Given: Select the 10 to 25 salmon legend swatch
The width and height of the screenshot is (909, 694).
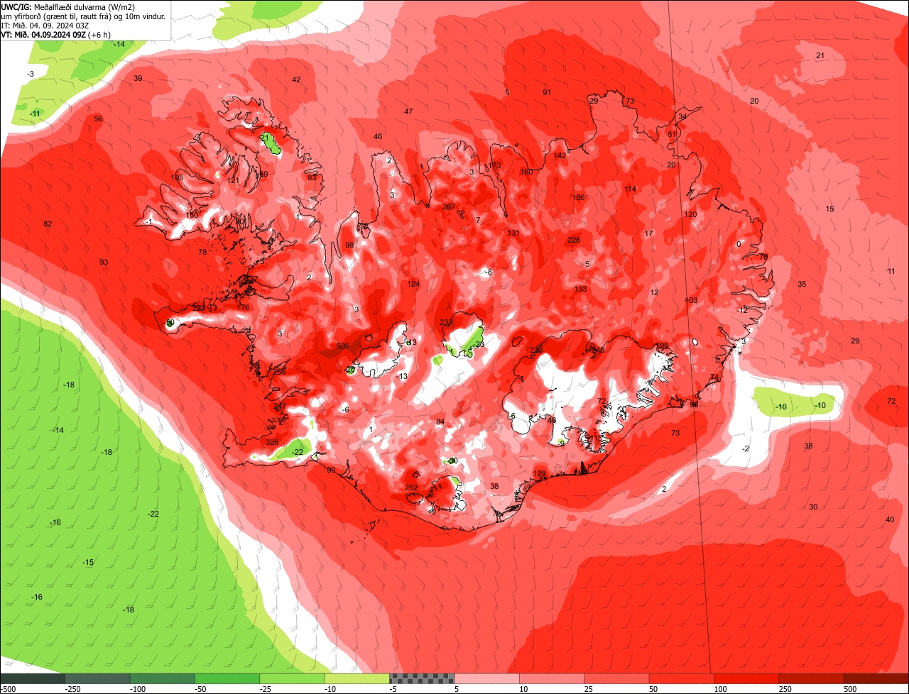Looking at the screenshot, I should 552,679.
